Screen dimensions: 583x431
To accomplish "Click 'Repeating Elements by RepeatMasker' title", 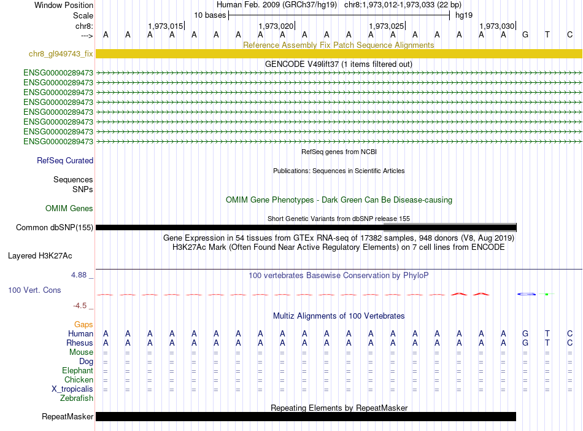I will coord(339,408).
